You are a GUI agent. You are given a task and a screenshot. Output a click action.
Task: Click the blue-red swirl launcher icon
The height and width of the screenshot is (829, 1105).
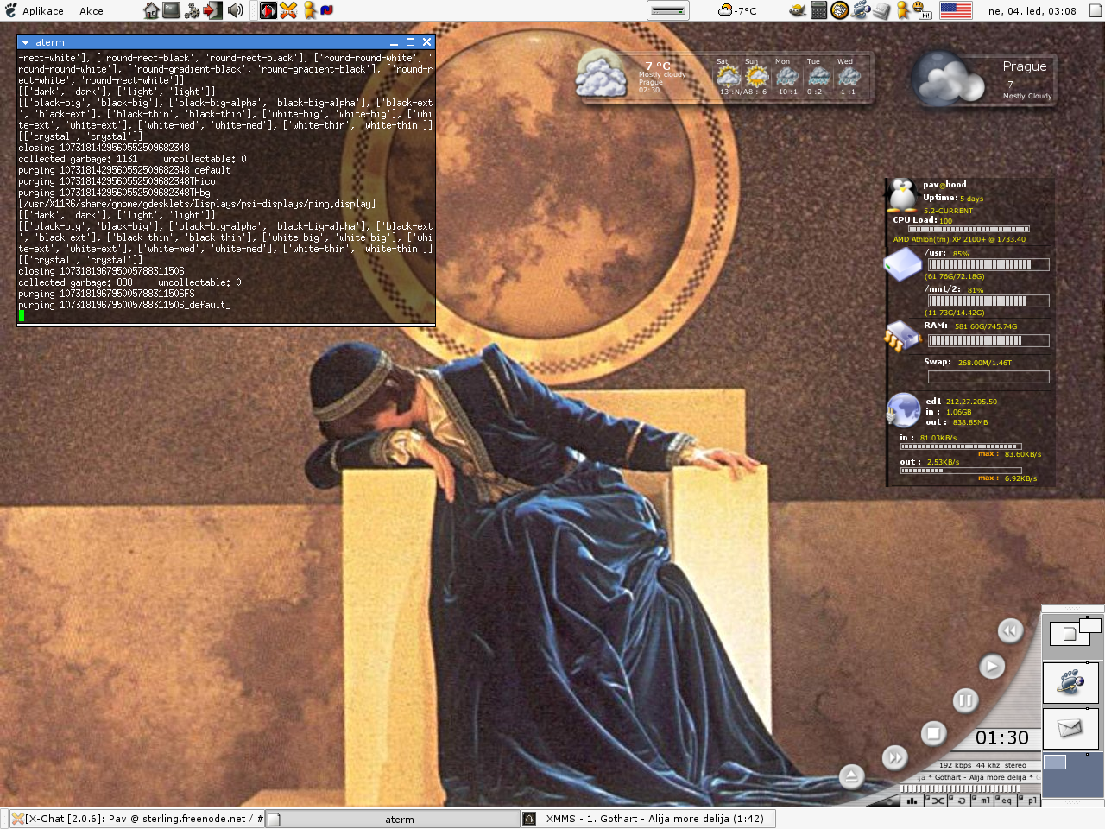pos(327,10)
